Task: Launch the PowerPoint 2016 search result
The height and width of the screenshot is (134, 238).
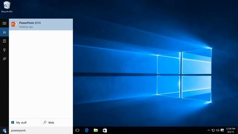Action: pyautogui.click(x=41, y=25)
